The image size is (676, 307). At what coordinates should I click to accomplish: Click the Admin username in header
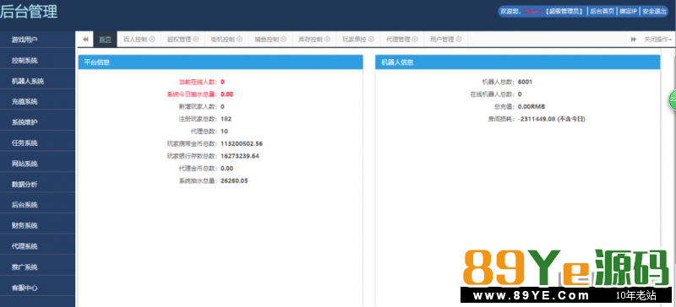coord(534,12)
